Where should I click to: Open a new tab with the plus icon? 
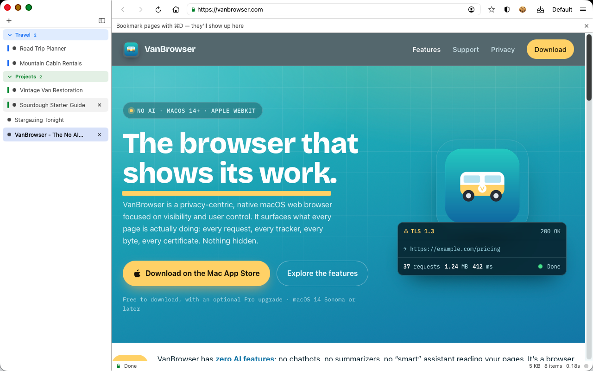(x=9, y=20)
